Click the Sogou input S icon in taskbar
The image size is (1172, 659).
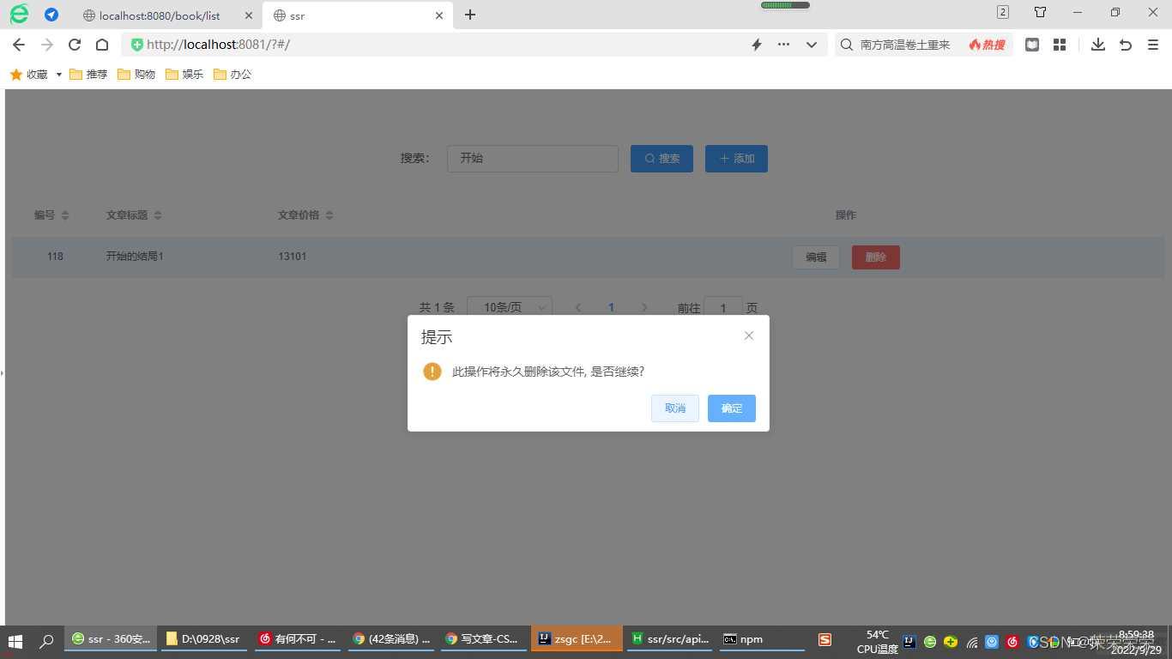pyautogui.click(x=825, y=640)
